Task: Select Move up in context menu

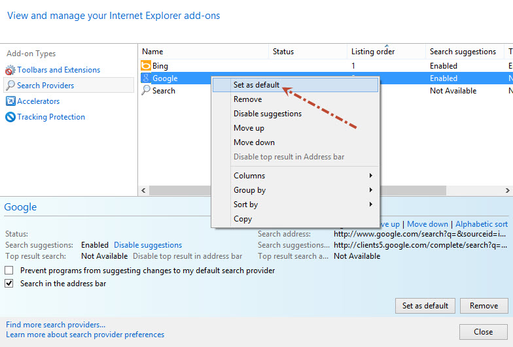Action: tap(295, 128)
